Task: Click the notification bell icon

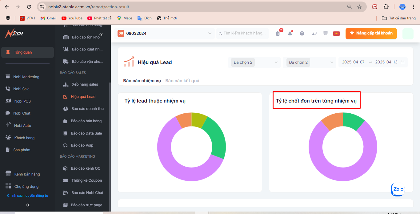Action: pos(290,34)
